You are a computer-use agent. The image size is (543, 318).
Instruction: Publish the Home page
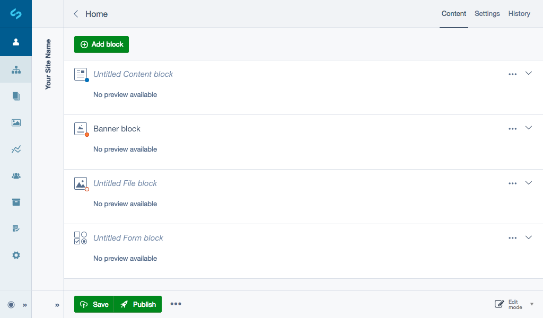138,304
